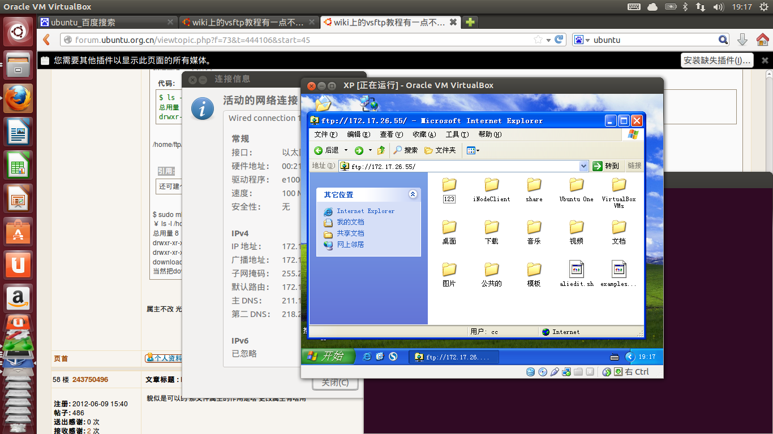
Task: Collapse the 其它位置 panel chevron
Action: tap(413, 194)
